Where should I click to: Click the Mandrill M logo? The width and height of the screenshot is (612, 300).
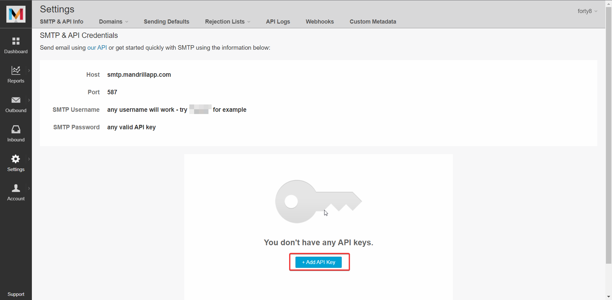(16, 14)
